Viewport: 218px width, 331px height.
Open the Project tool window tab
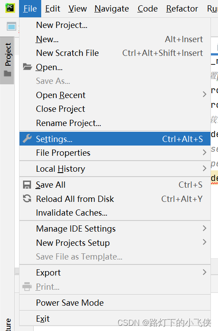(8, 60)
